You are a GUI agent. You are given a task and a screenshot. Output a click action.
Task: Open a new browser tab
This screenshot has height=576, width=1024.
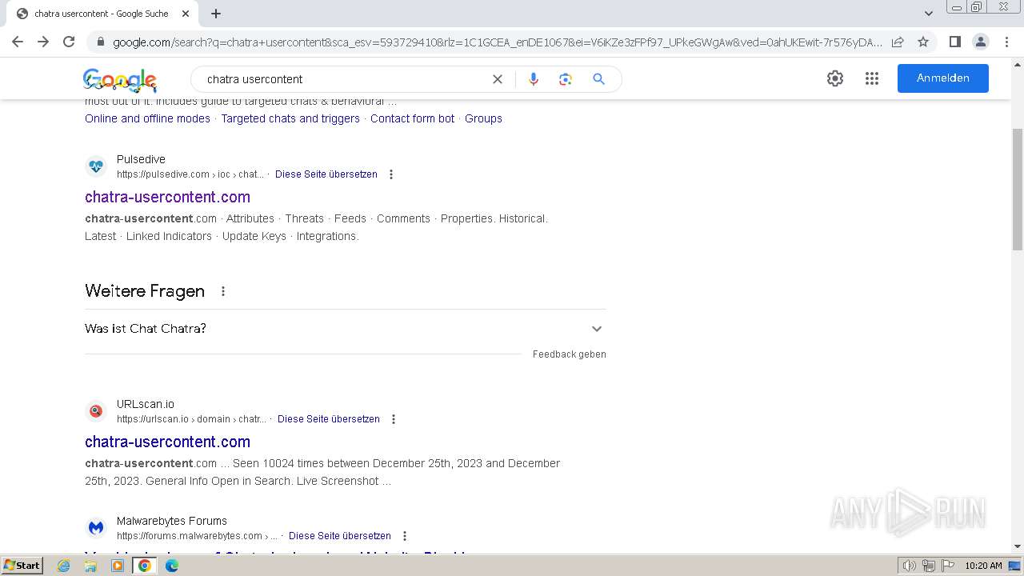[x=216, y=14]
